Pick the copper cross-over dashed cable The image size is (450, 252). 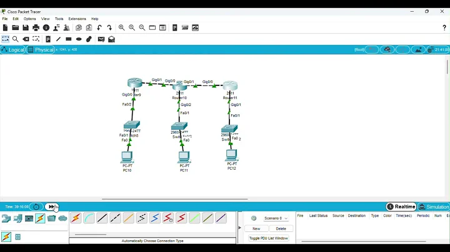point(116,218)
